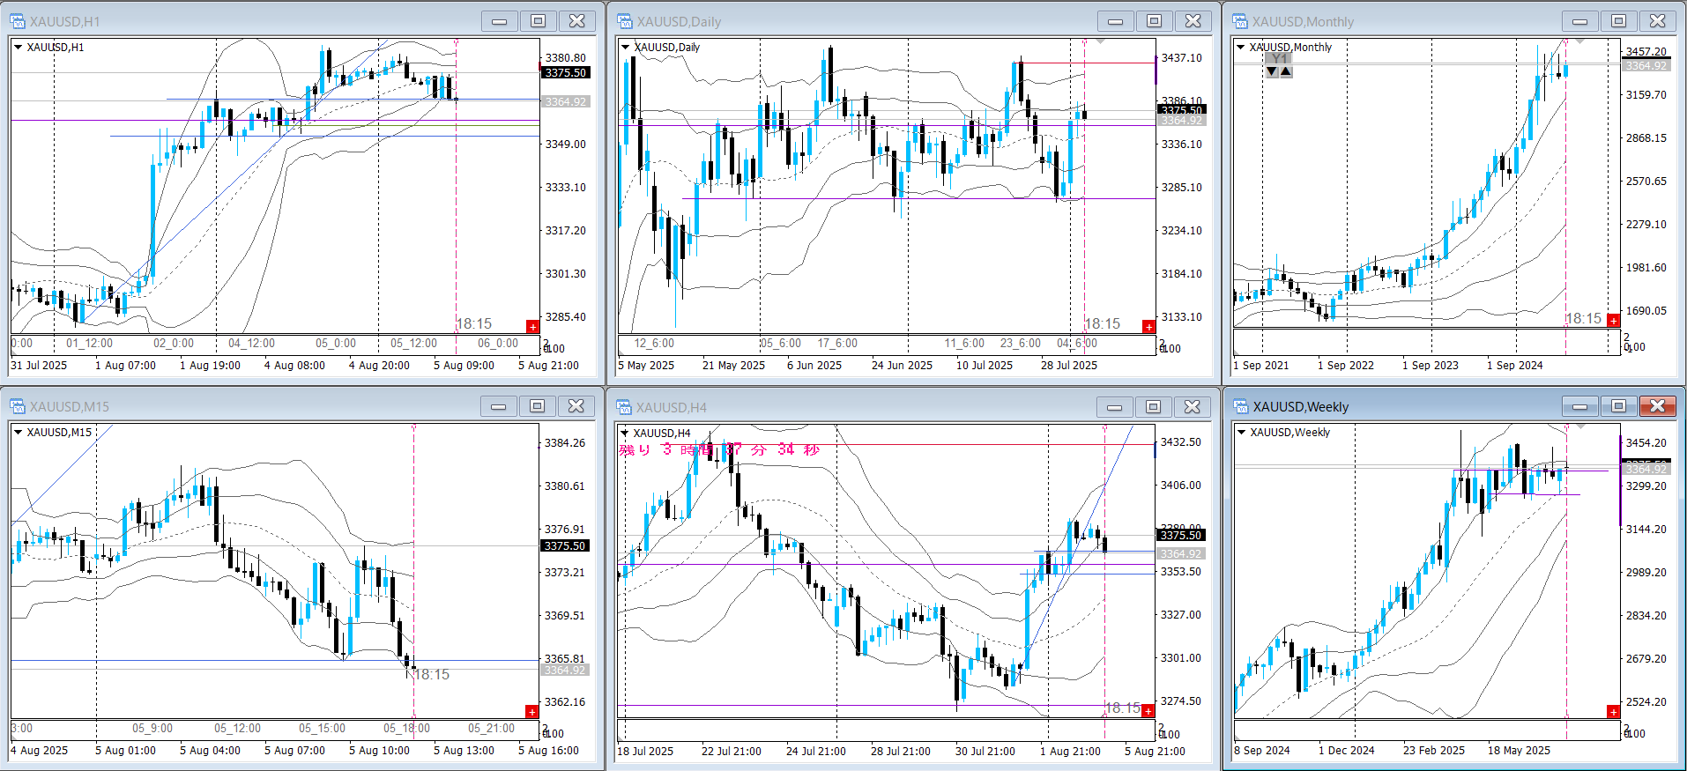
Task: Click the red plus icon in the H4 chart
Action: point(1148,711)
